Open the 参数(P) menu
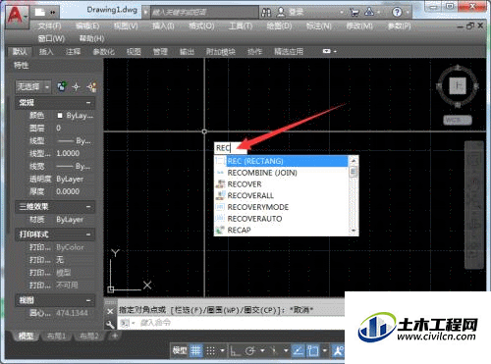The height and width of the screenshot is (364, 491). tap(399, 26)
